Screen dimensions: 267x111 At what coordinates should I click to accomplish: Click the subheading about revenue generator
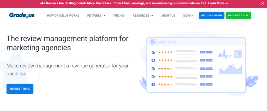(68, 70)
